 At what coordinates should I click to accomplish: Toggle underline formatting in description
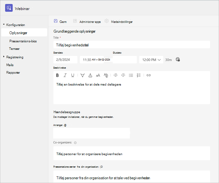pos(73,75)
